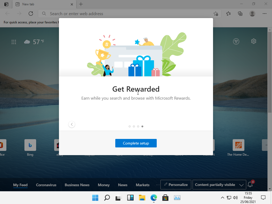Image resolution: width=272 pixels, height=204 pixels.
Task: Select the first page indicator dot
Action: pyautogui.click(x=130, y=126)
